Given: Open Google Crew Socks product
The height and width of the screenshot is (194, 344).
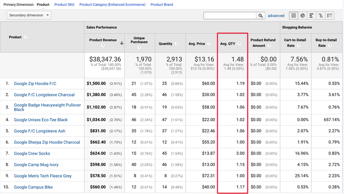Looking at the screenshot, I should click(32, 153).
